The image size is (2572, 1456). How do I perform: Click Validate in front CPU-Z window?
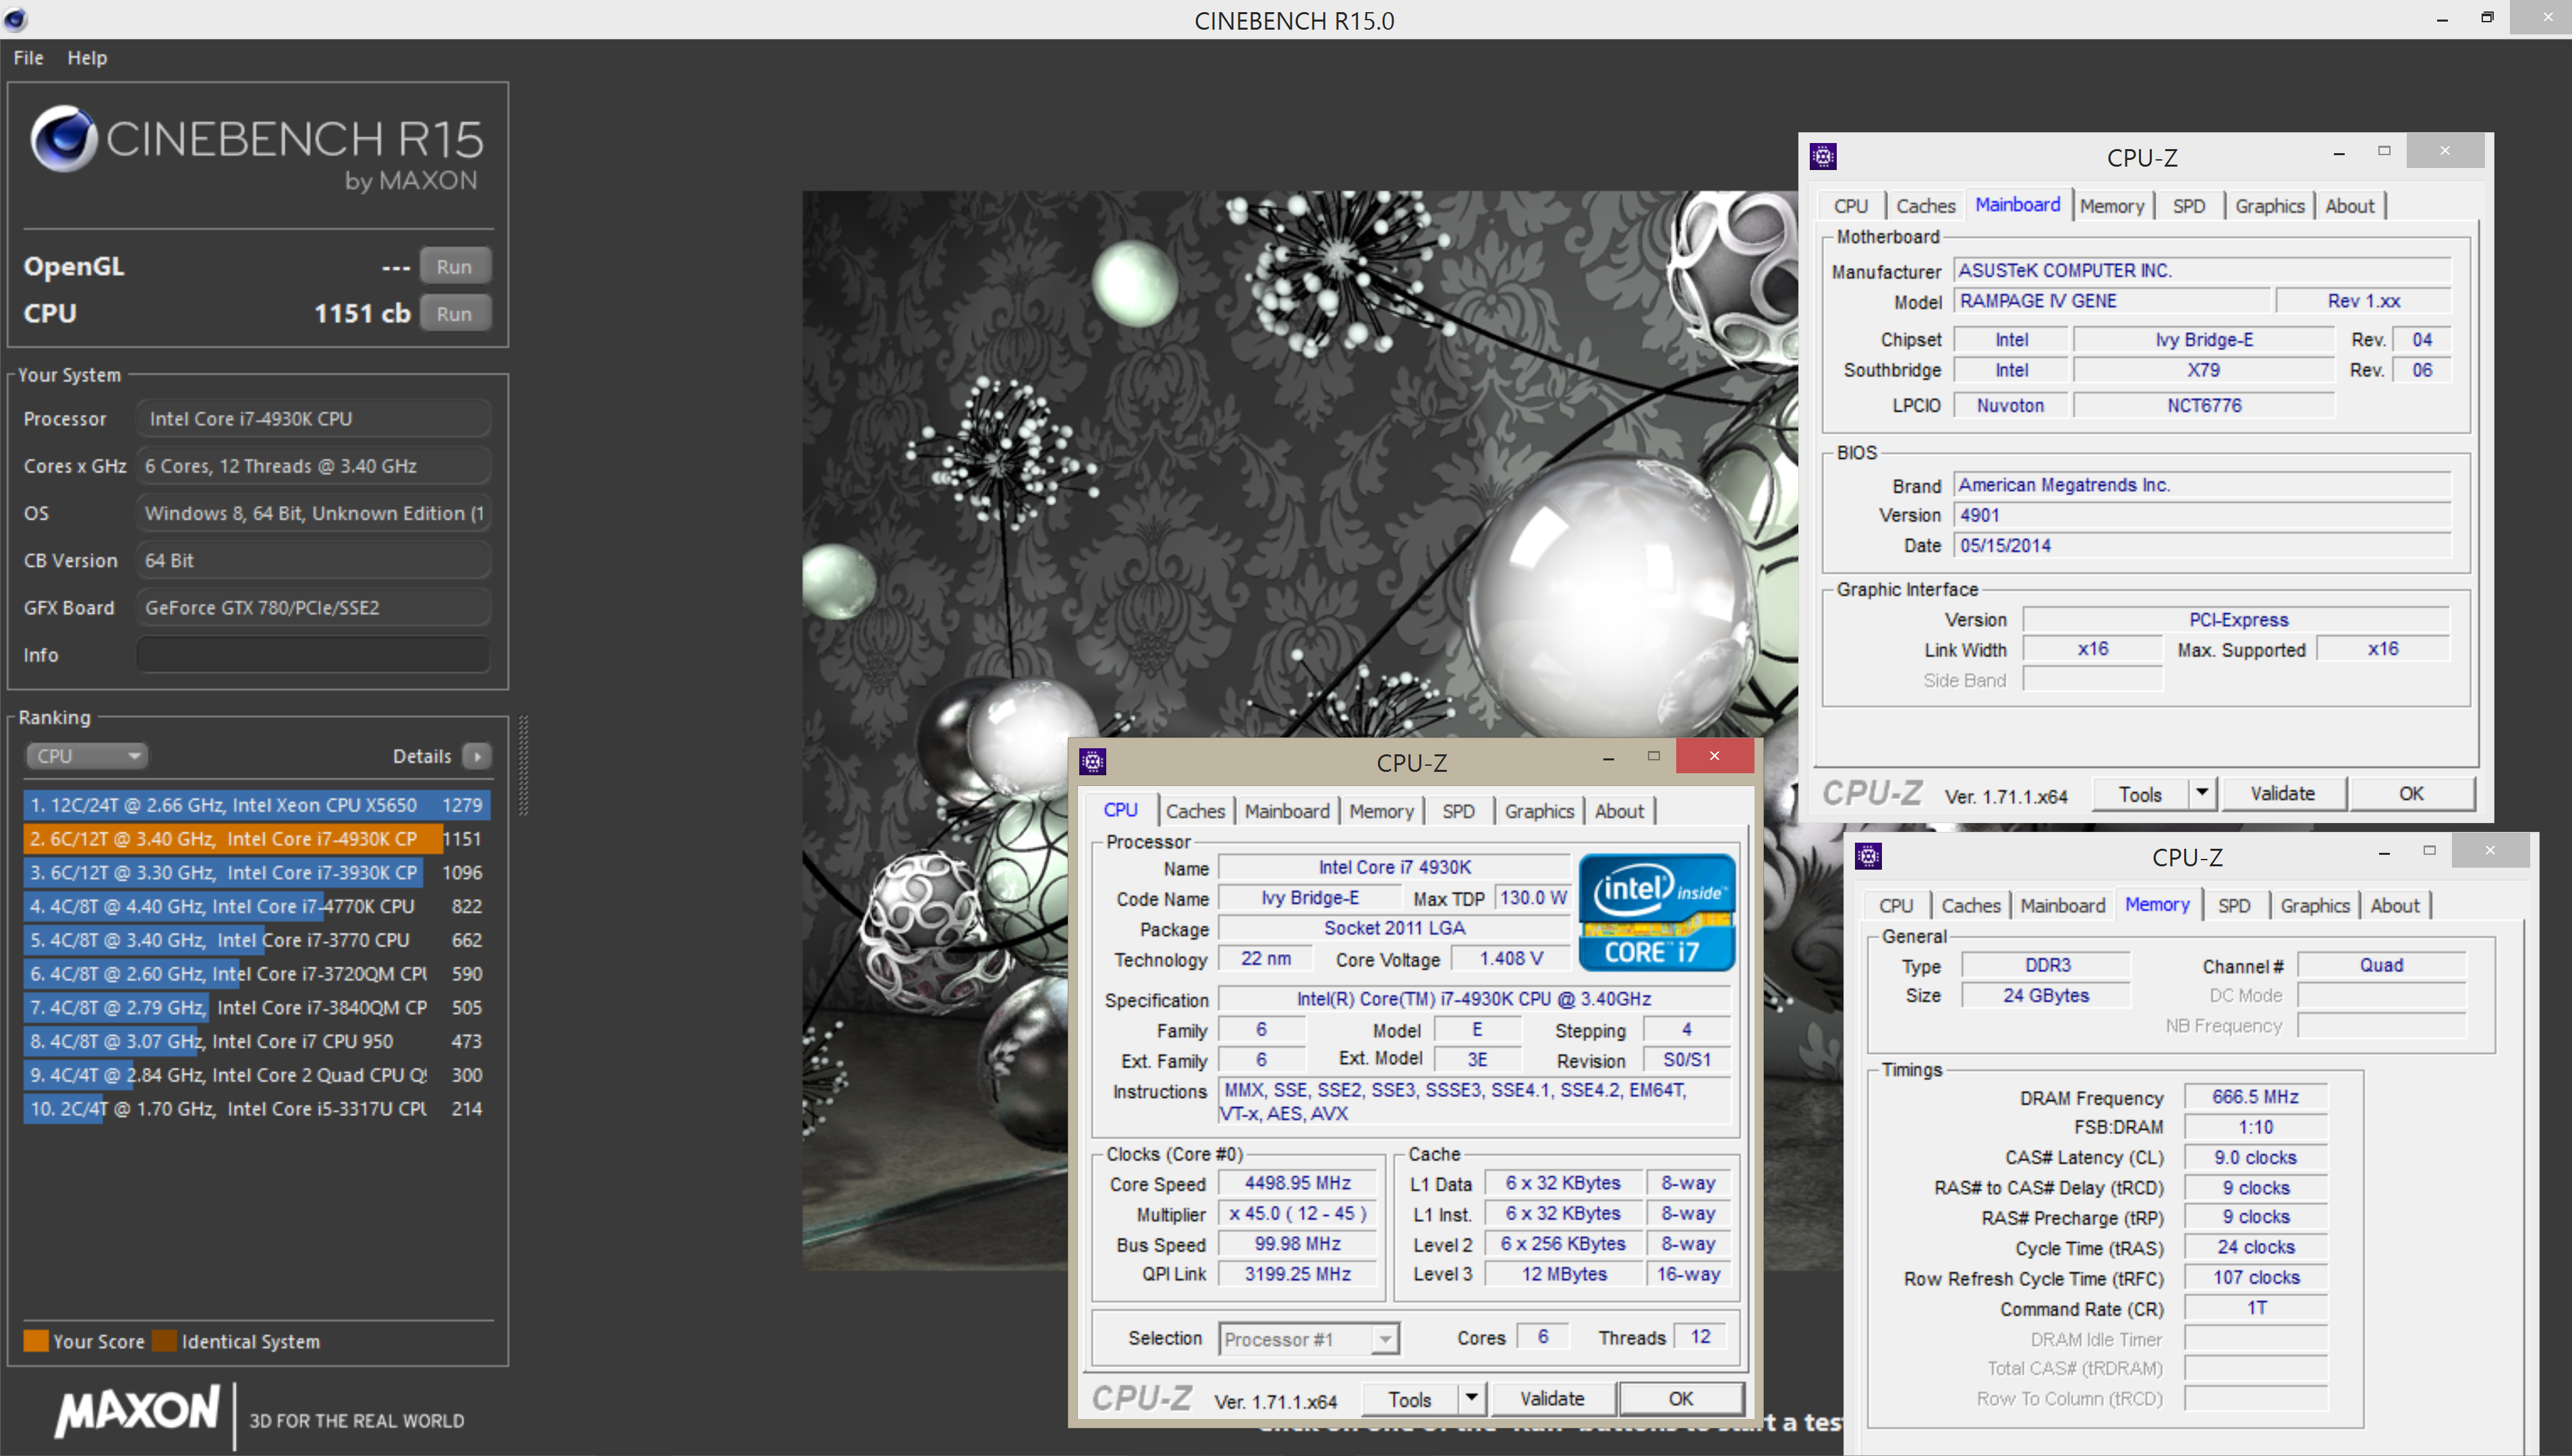1551,1399
